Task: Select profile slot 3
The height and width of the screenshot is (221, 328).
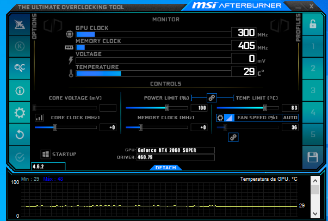Action: click(x=313, y=90)
